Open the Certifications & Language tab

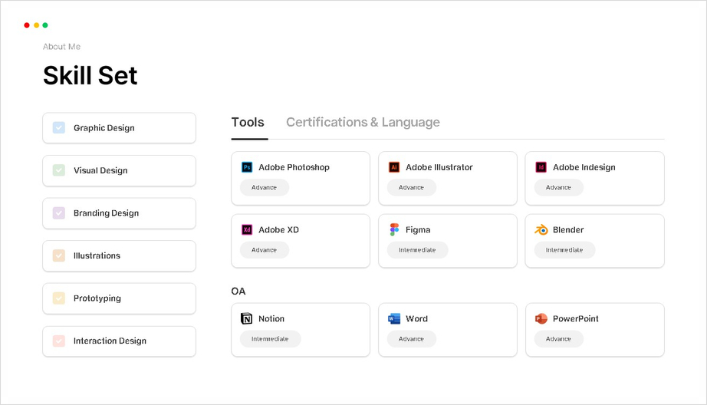[363, 122]
